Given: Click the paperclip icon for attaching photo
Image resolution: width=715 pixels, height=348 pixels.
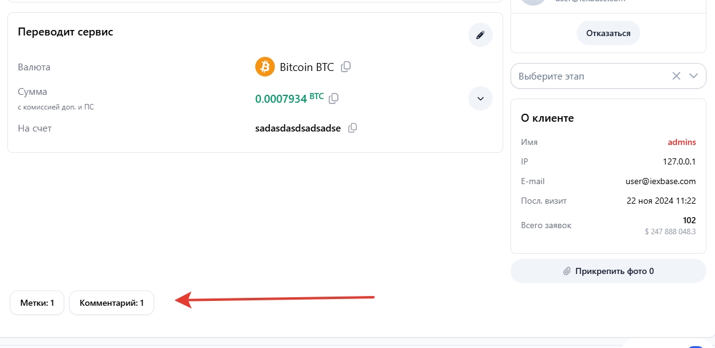Looking at the screenshot, I should pyautogui.click(x=567, y=271).
